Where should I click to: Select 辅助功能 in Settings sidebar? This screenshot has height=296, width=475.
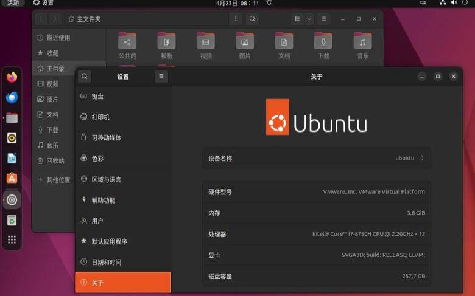point(122,200)
